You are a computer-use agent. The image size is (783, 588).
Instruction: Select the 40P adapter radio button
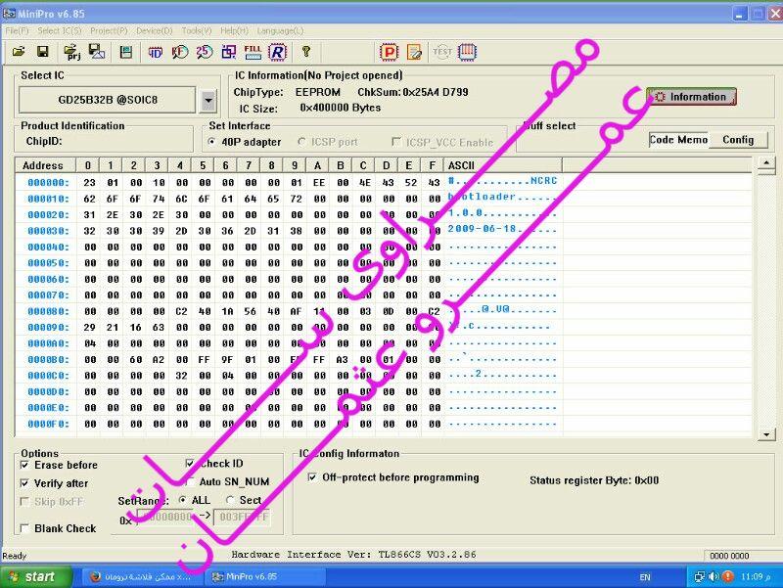pos(211,142)
